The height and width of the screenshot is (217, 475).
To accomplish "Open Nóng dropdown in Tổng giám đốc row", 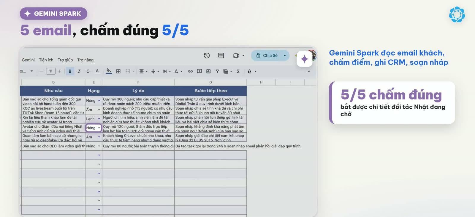I will coord(99,101).
